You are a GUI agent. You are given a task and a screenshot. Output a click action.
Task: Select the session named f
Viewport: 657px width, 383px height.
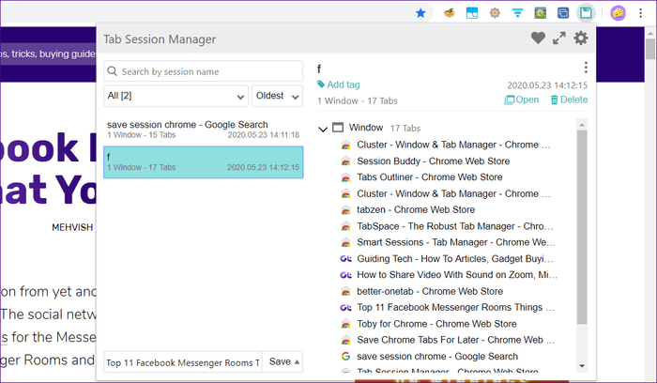(204, 162)
